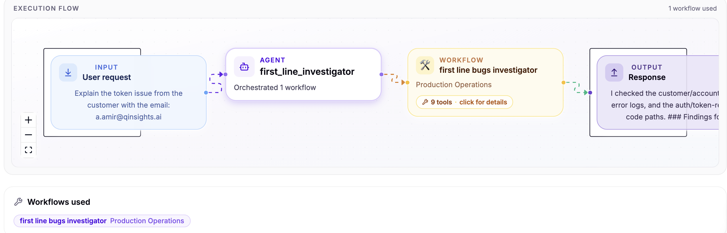Image resolution: width=727 pixels, height=233 pixels.
Task: Click the INPUT label on blue node
Action: 106,67
